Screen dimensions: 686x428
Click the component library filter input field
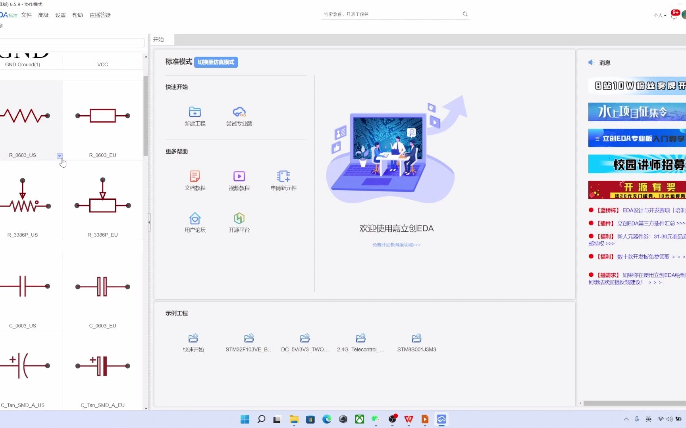click(72, 42)
